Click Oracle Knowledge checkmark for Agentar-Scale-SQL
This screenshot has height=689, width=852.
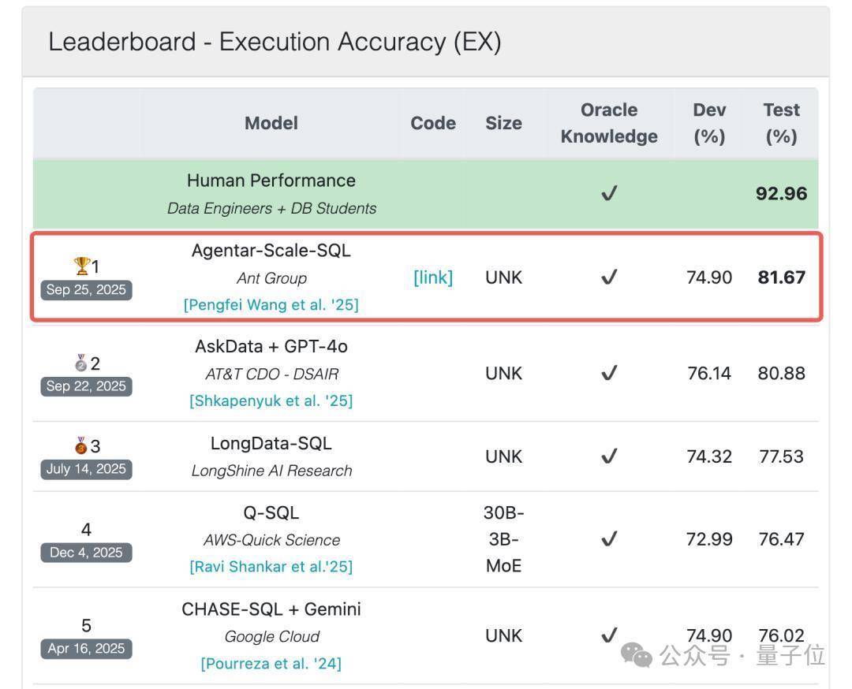click(x=608, y=277)
